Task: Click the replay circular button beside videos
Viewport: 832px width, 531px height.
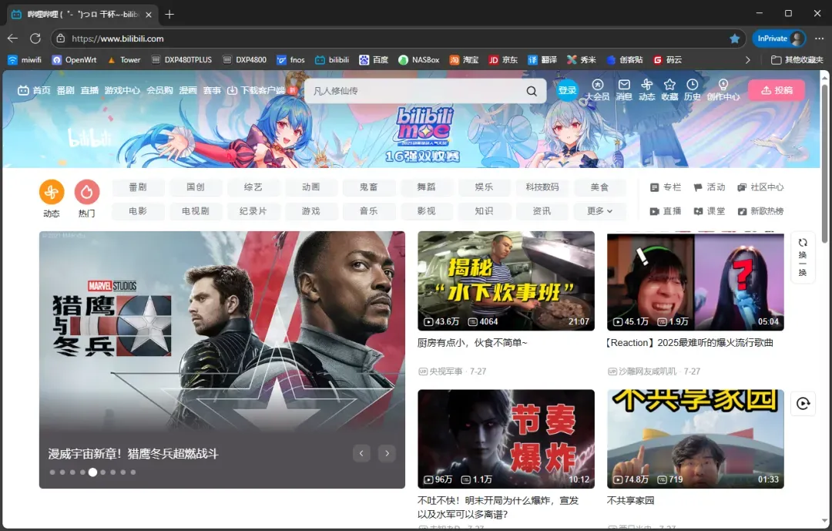Action: (803, 404)
